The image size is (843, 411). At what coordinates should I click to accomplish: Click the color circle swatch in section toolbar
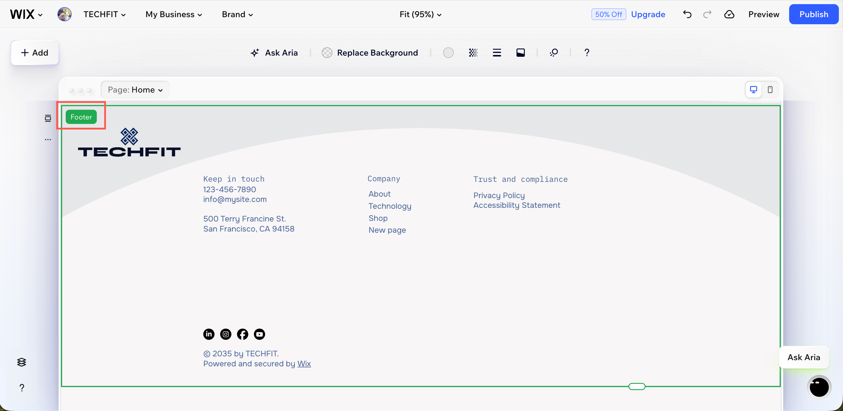click(448, 53)
